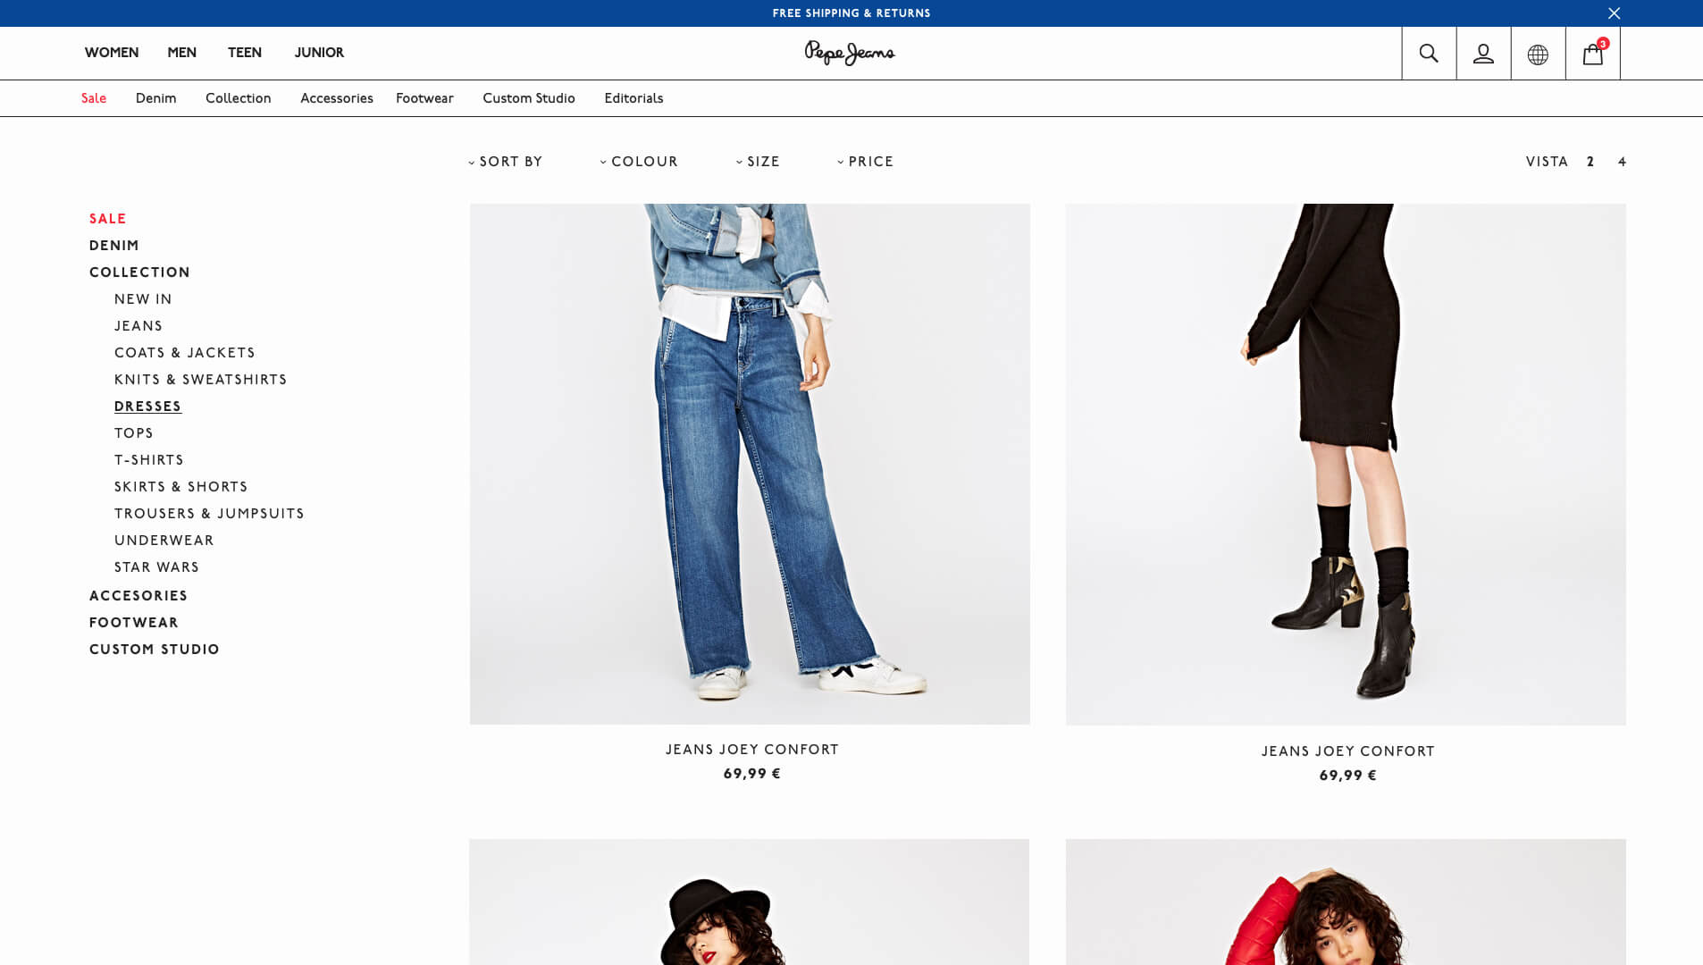Select Footwear in the sub navigation bar
Screen dimensions: 1703x965
click(424, 98)
